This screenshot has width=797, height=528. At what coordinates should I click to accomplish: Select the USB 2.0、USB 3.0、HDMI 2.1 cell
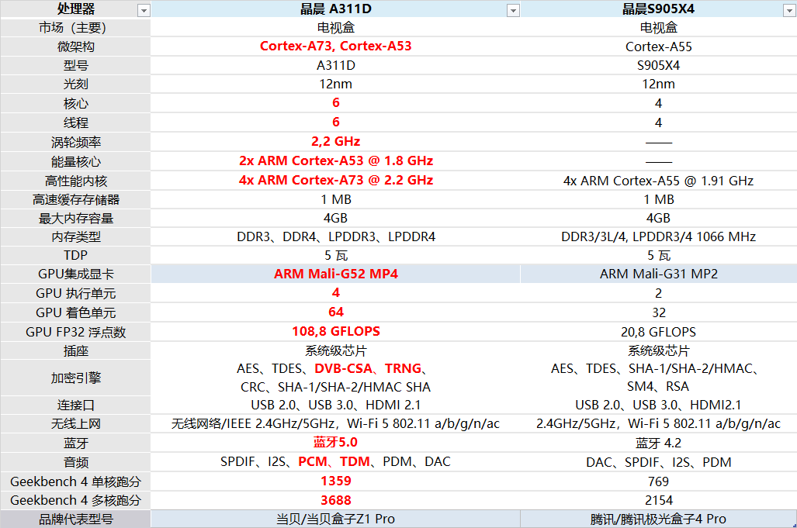[x=335, y=405]
